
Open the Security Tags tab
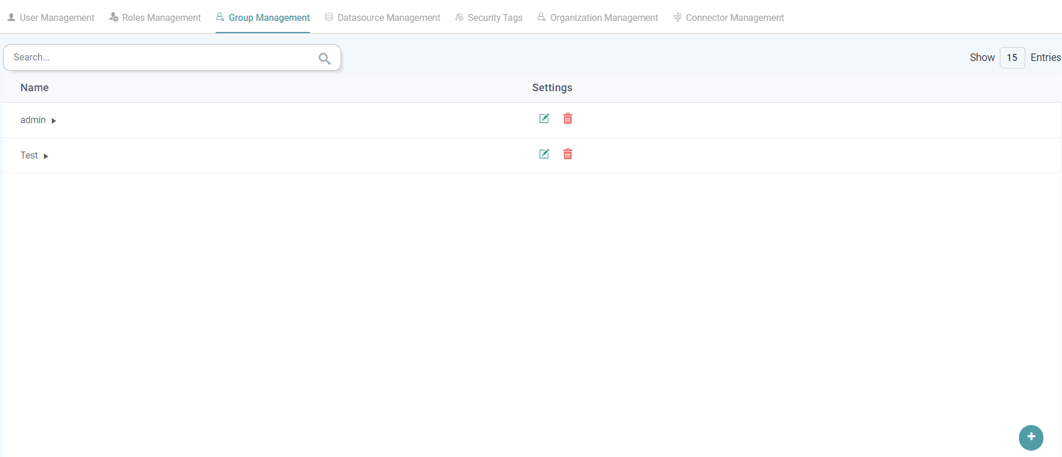coord(489,17)
